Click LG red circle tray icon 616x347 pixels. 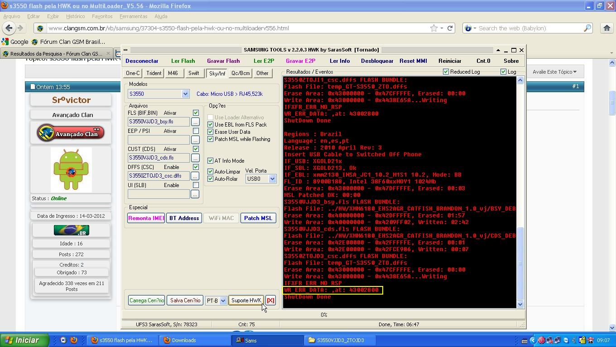coord(541,340)
